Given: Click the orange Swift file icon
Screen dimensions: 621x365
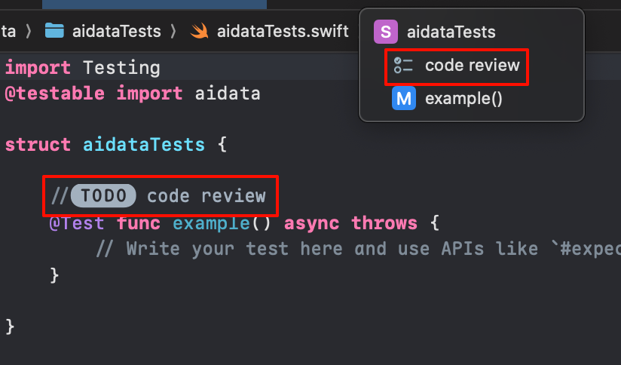Looking at the screenshot, I should (x=199, y=31).
